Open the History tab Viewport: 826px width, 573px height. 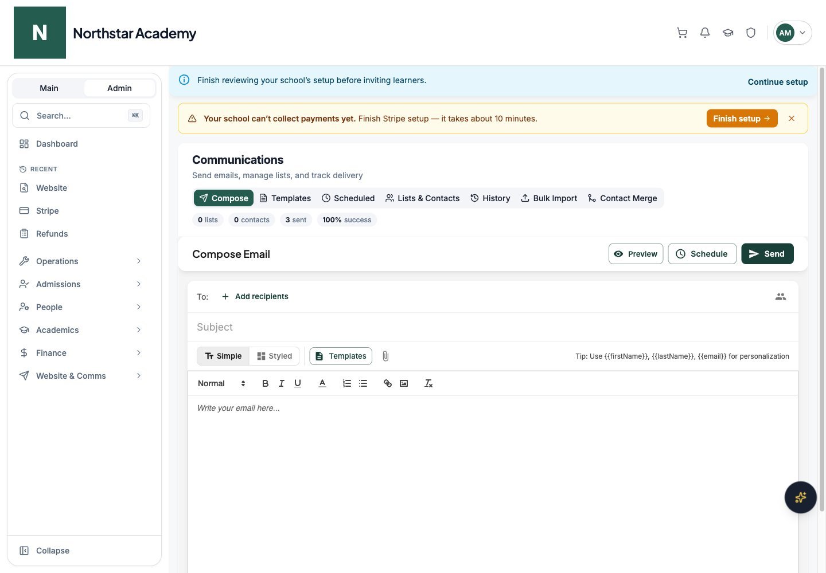(x=490, y=198)
